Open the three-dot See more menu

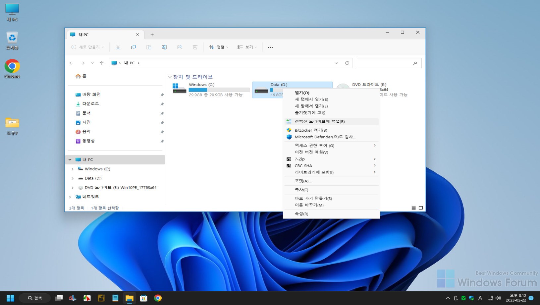270,47
